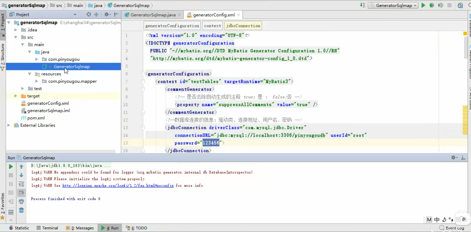Collapse the resources folder
471x232 pixels.
click(30, 74)
